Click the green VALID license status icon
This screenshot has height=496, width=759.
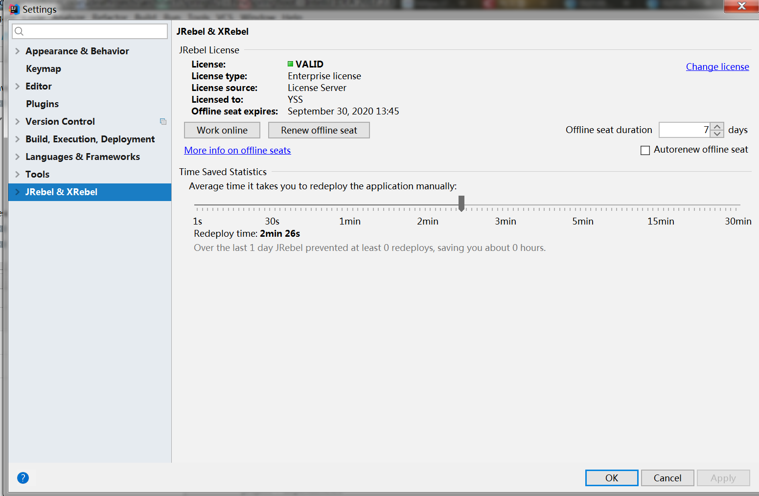point(290,64)
